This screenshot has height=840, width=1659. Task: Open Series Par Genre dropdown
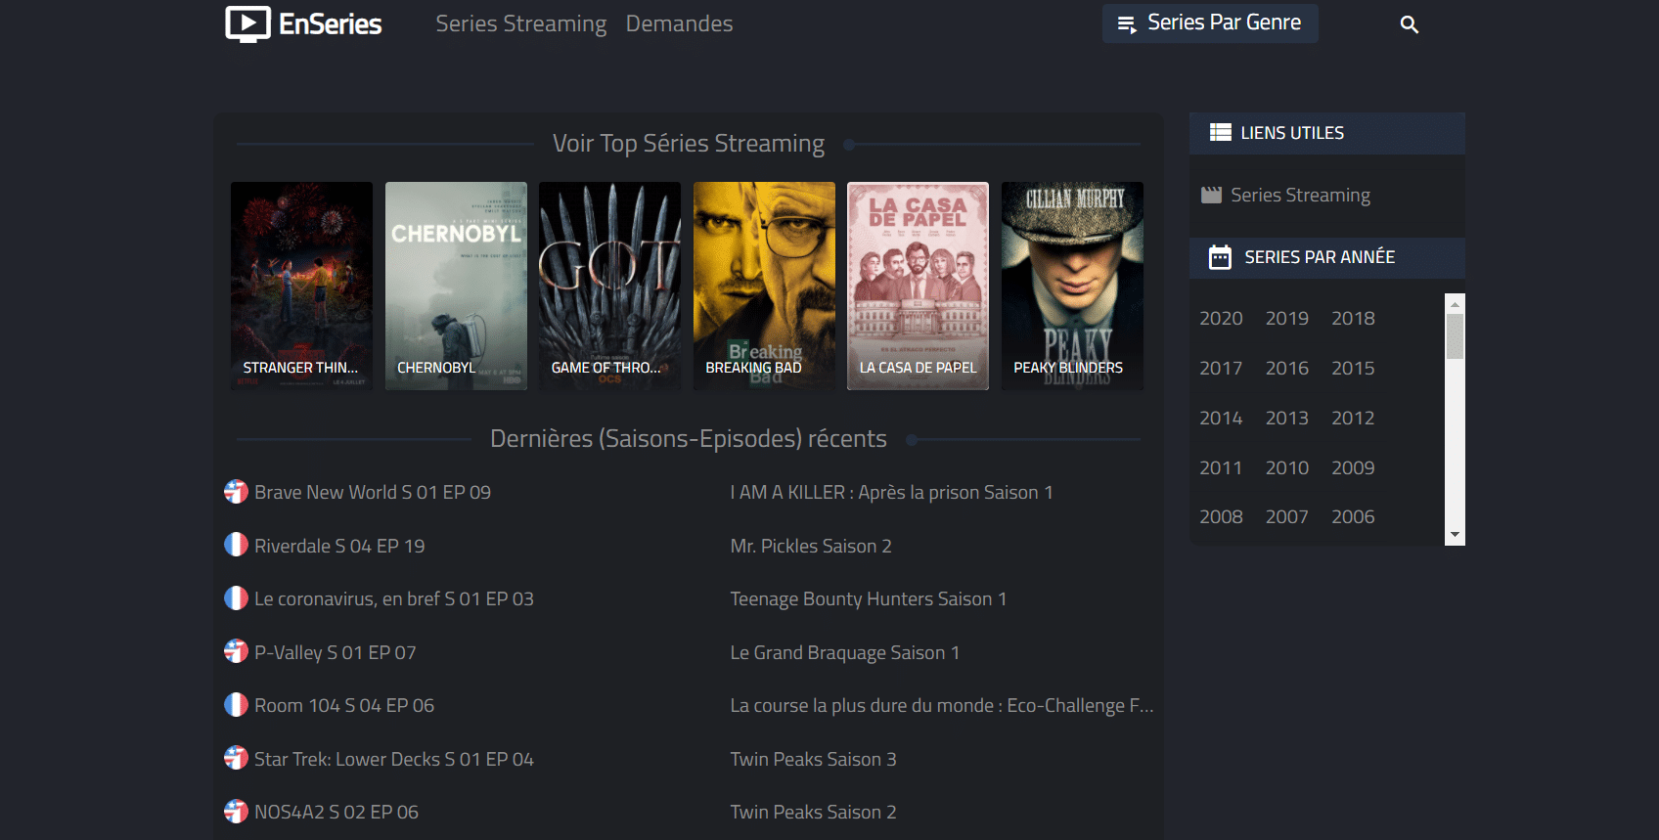(1210, 23)
